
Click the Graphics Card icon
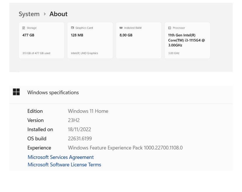point(72,28)
